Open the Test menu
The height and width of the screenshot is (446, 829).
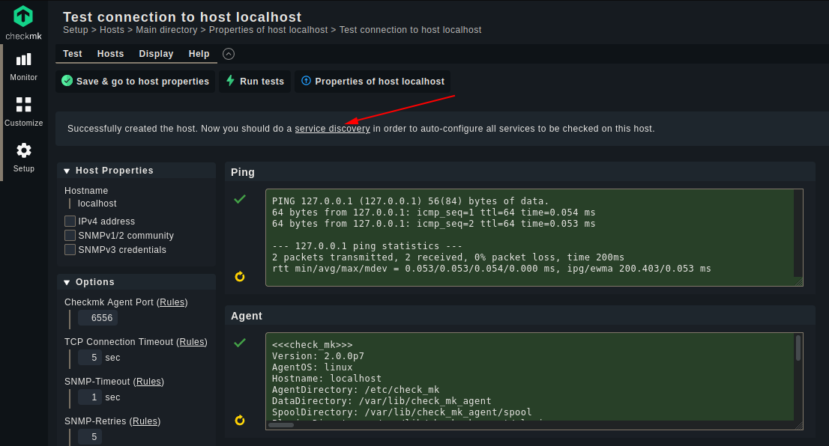[73, 54]
